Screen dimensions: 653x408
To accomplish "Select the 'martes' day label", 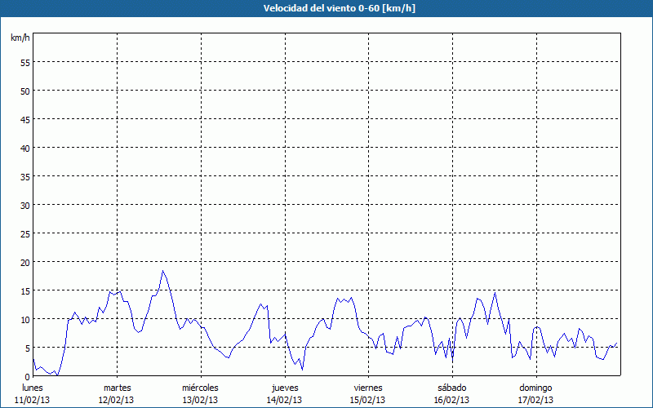I will pyautogui.click(x=117, y=387).
